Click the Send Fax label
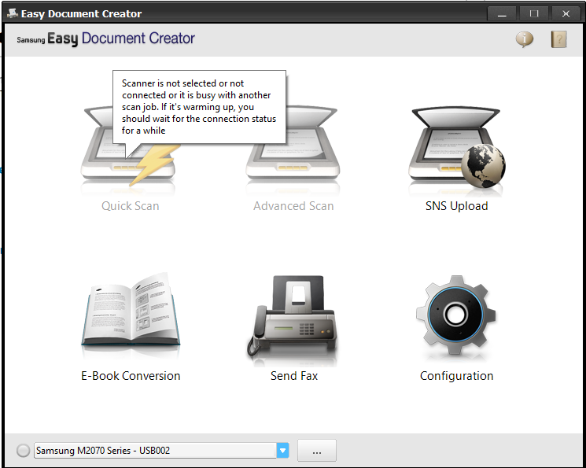This screenshot has width=586, height=468. coord(294,376)
